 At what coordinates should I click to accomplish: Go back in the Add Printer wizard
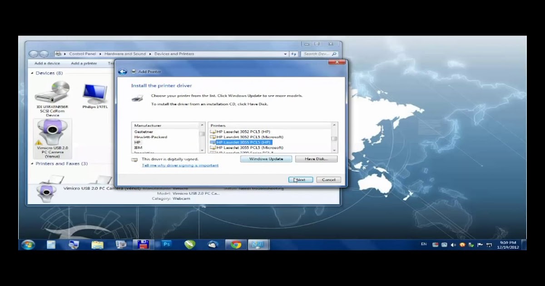pos(122,72)
